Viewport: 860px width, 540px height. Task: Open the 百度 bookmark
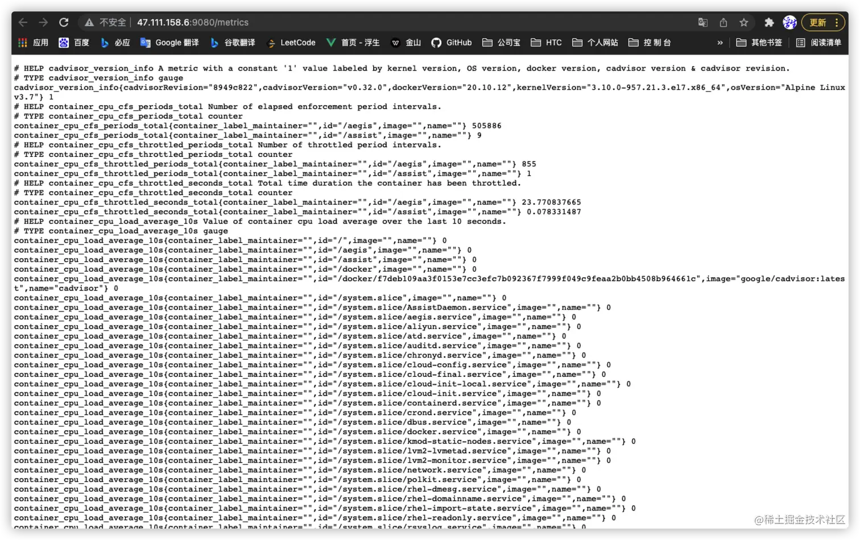point(75,43)
